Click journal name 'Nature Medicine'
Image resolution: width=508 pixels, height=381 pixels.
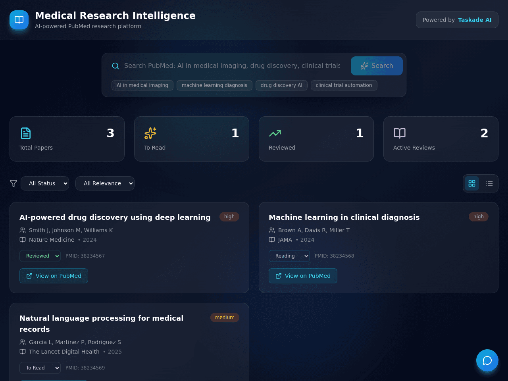point(52,240)
